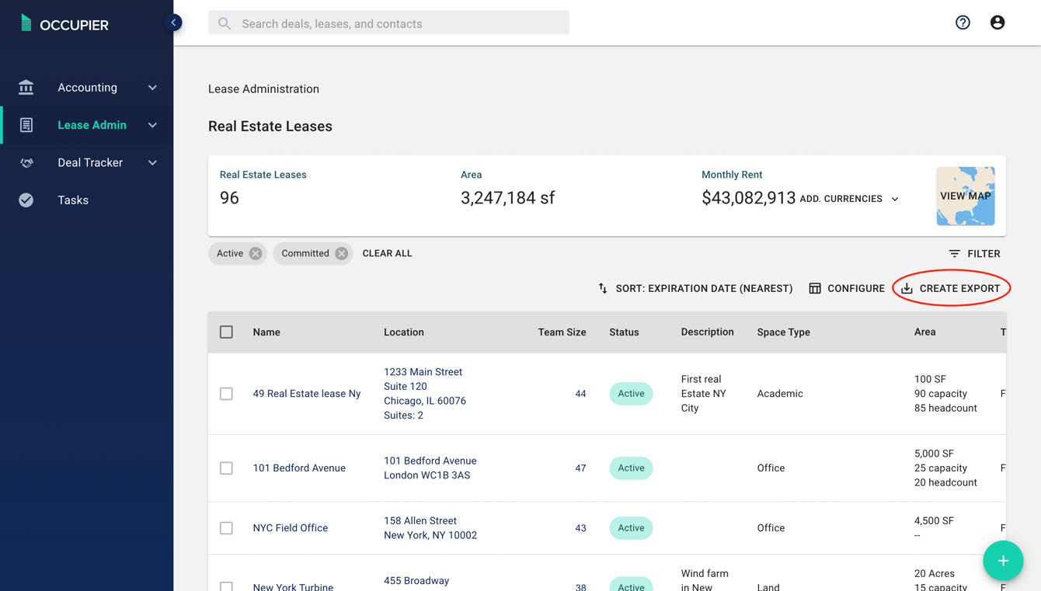
Task: Check the 49 Real Estate lease Ny row
Action: [226, 394]
